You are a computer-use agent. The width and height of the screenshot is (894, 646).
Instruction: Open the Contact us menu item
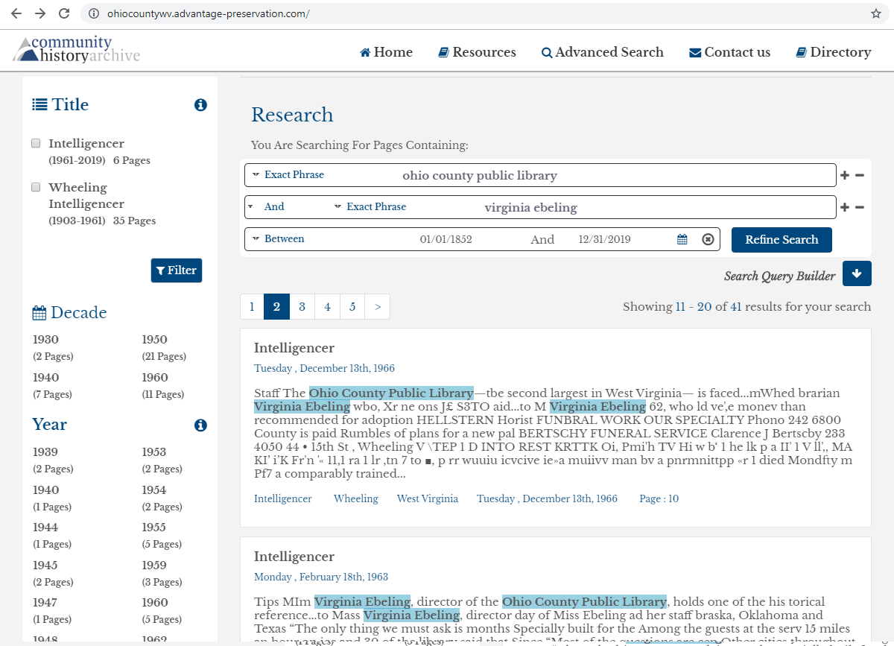[x=730, y=52]
